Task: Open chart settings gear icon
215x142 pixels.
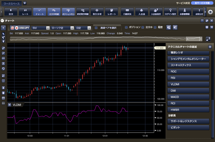Action: [207, 27]
